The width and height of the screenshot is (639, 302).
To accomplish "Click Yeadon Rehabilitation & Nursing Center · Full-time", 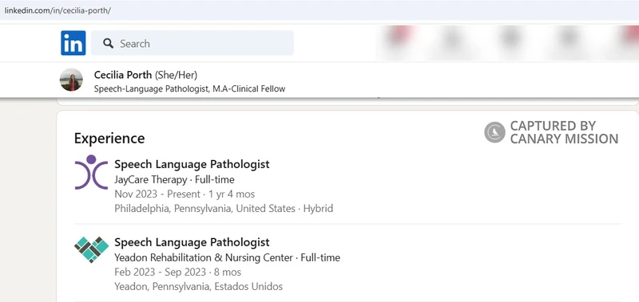I will [228, 257].
